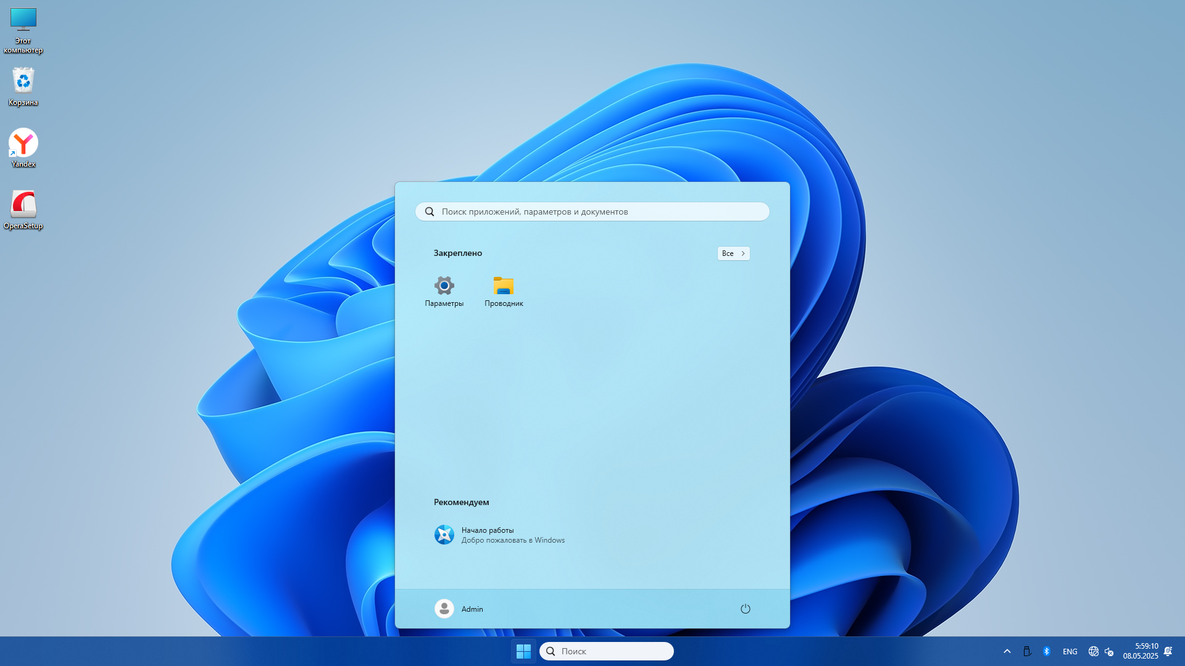Click the safely remove USB tray icon
The width and height of the screenshot is (1185, 666).
[x=1027, y=651]
